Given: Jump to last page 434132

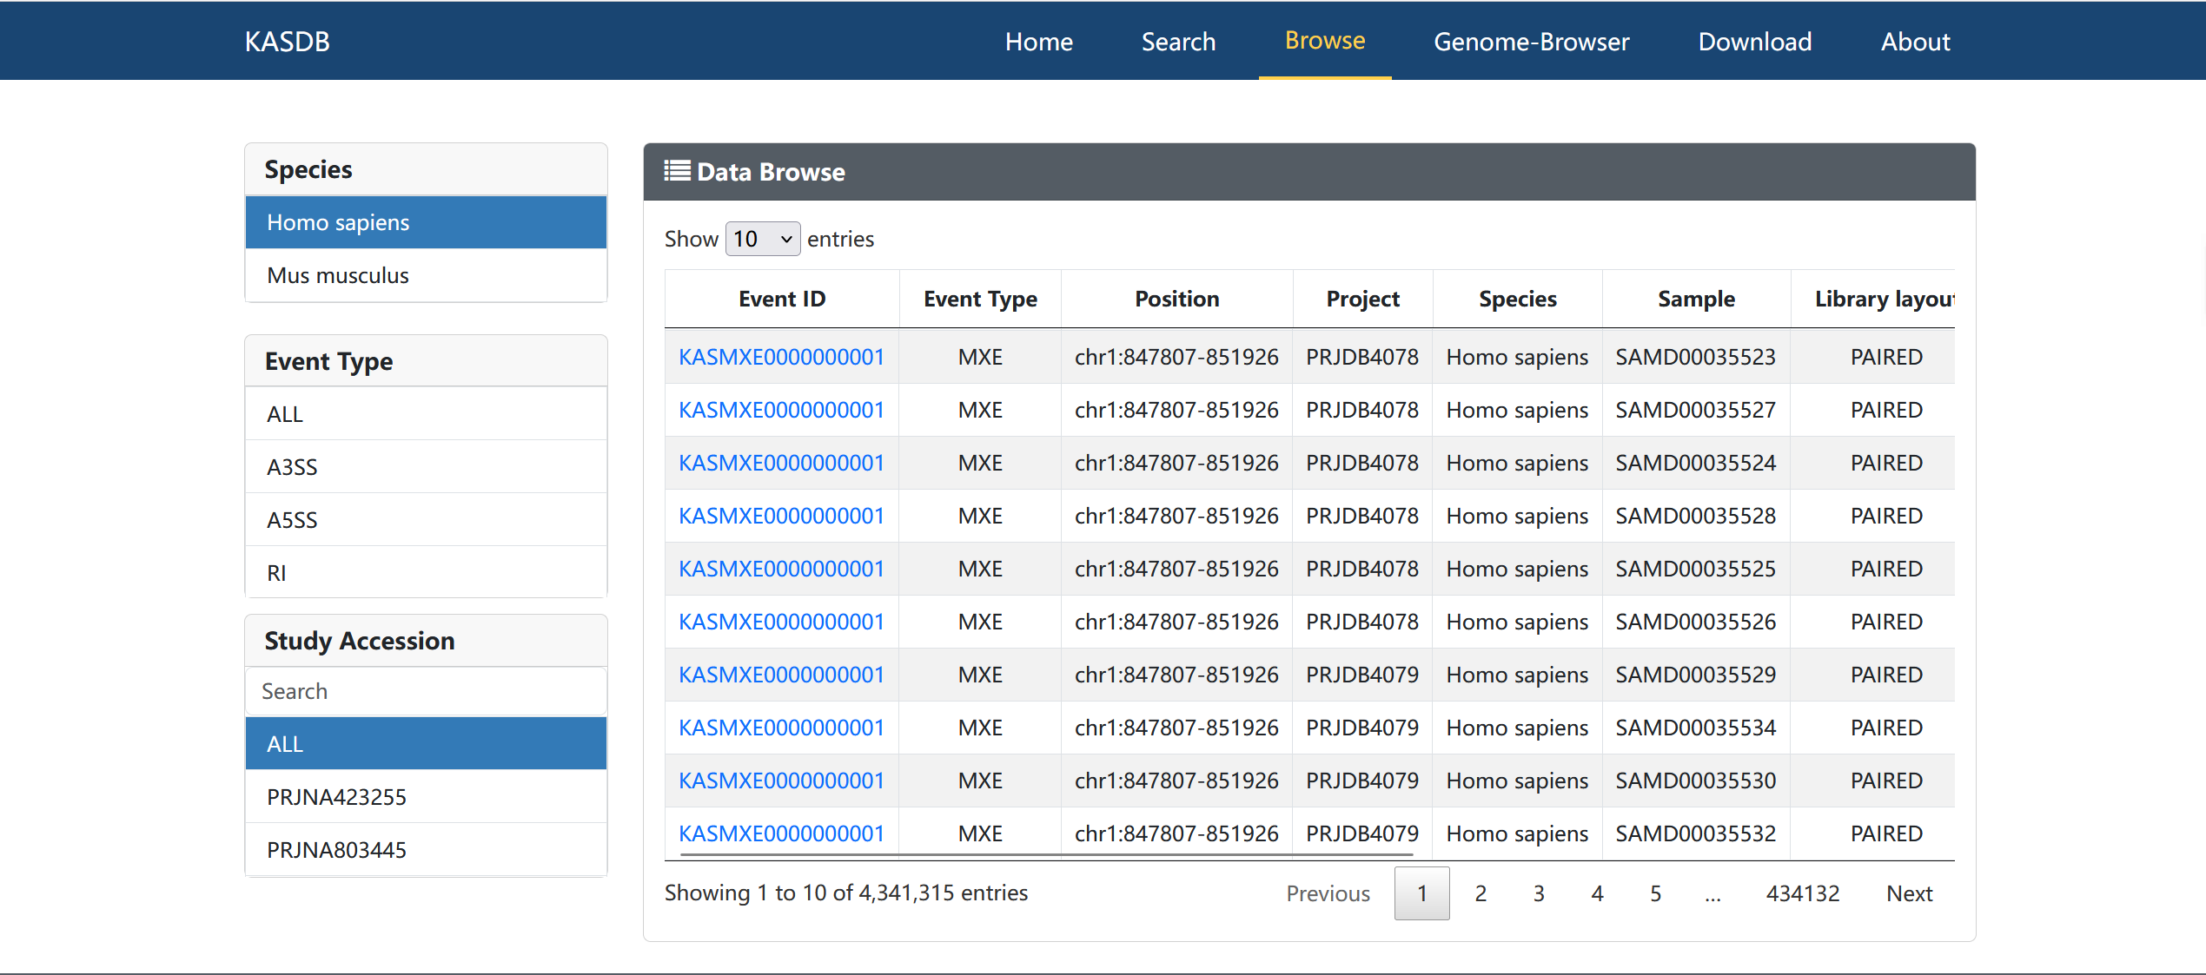Looking at the screenshot, I should [1802, 893].
